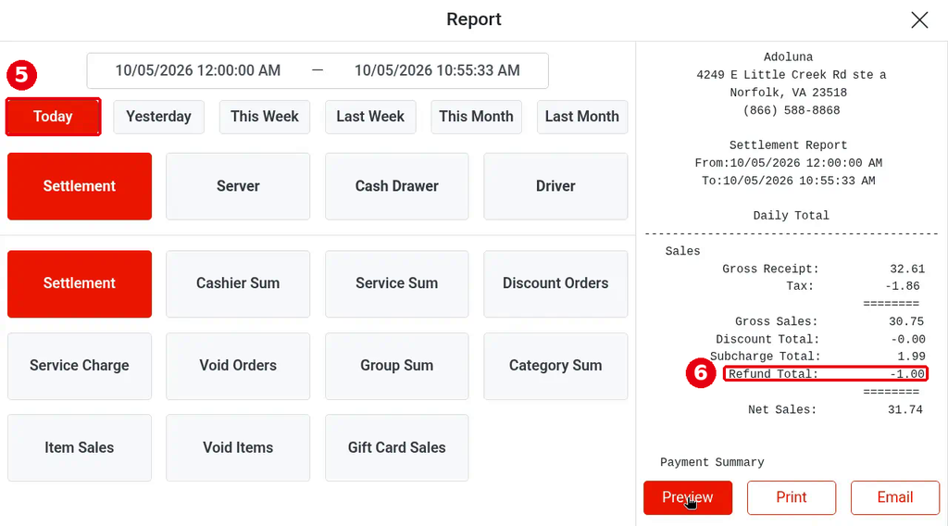Select the Yesterday date range
This screenshot has height=526, width=948.
(x=158, y=117)
